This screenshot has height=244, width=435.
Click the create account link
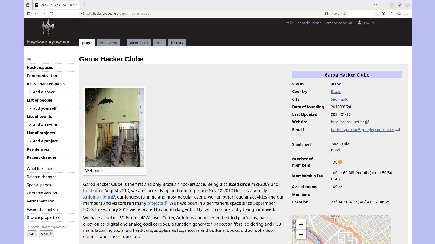click(x=339, y=23)
